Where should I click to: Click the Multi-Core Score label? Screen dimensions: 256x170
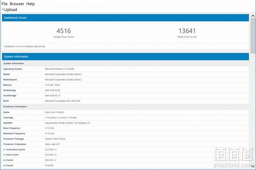pyautogui.click(x=187, y=37)
